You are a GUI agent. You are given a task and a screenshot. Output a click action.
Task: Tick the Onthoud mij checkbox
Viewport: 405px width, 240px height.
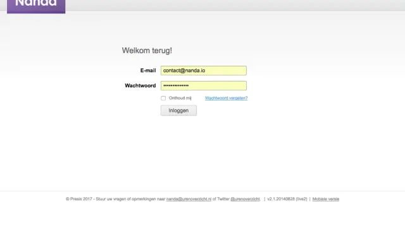point(163,99)
